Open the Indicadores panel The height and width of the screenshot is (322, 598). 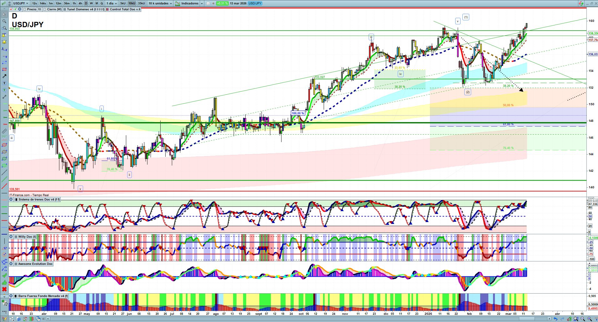click(x=187, y=3)
